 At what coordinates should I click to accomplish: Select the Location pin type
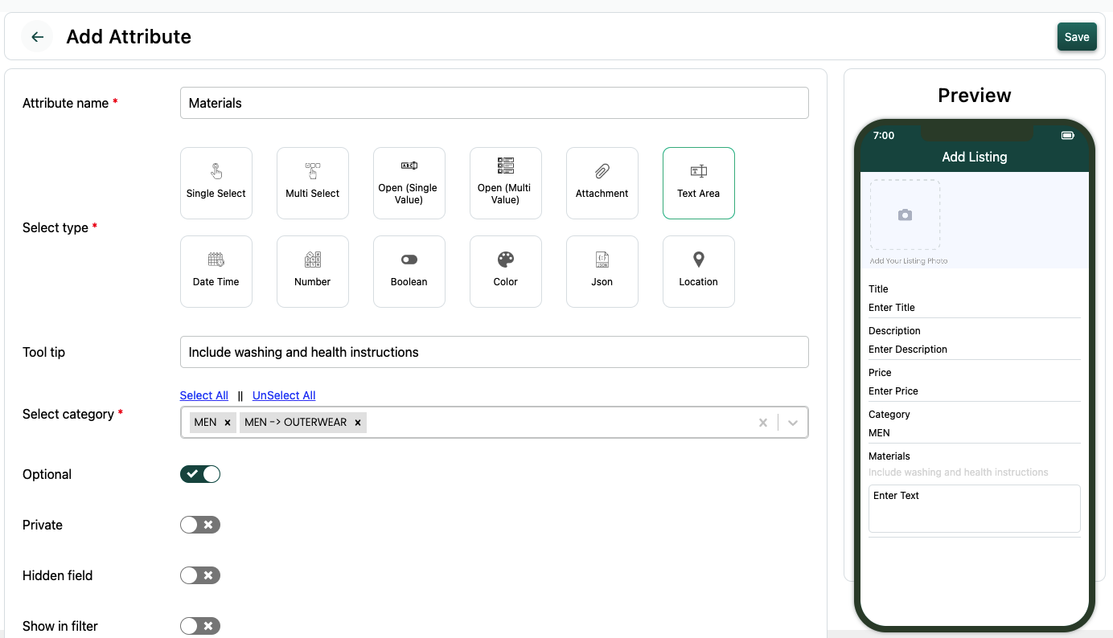(698, 272)
